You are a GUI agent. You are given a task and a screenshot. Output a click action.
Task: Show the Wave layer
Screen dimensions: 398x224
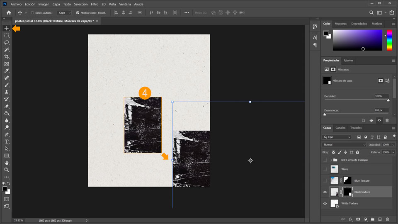[x=325, y=169]
